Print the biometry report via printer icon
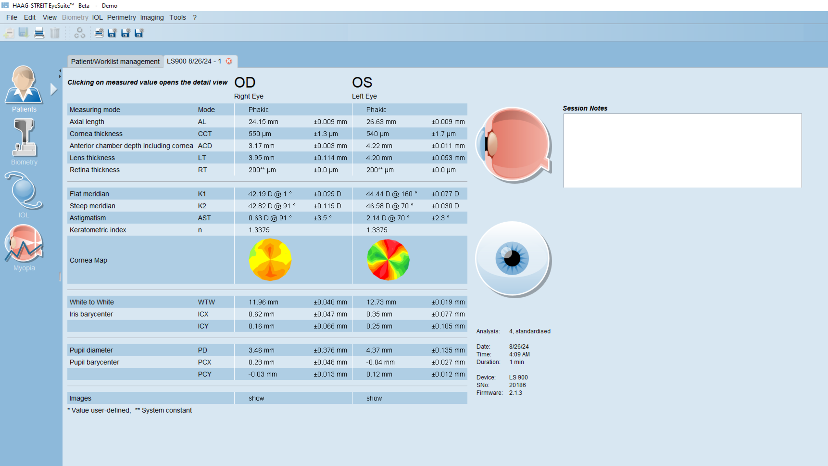Image resolution: width=828 pixels, height=466 pixels. tap(39, 33)
